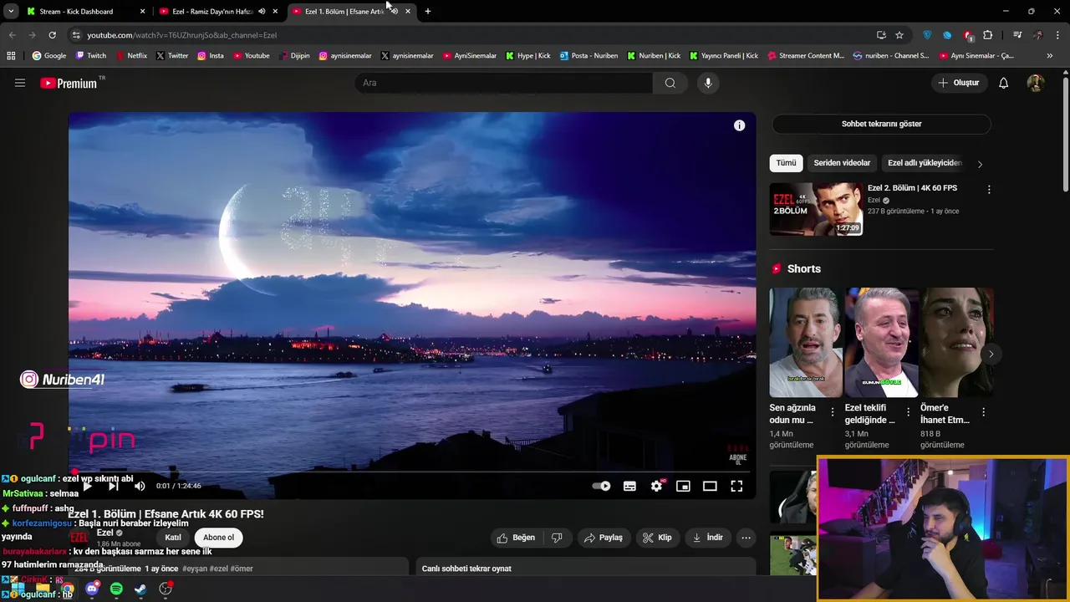Screen dimensions: 1070x602
Task: Show video info card icon
Action: point(739,125)
